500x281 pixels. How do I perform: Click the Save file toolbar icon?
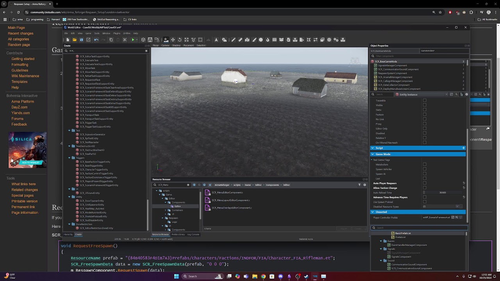[x=81, y=40]
